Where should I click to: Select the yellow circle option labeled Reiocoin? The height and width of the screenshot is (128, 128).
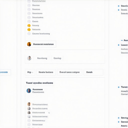[x=29, y=29]
